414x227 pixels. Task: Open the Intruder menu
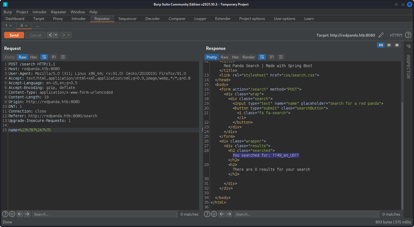pyautogui.click(x=40, y=12)
